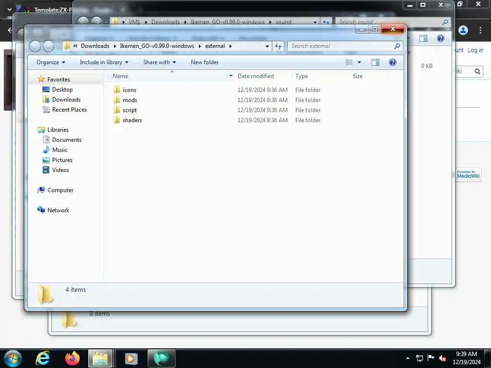Click Ikemen_GO-v0.99.0-windows breadcrumb
This screenshot has height=368, width=491.
[157, 46]
